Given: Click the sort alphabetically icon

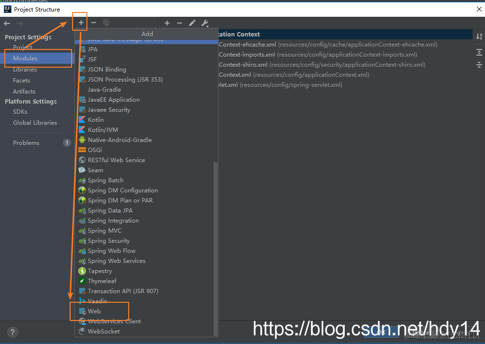Looking at the screenshot, I should tap(479, 36).
